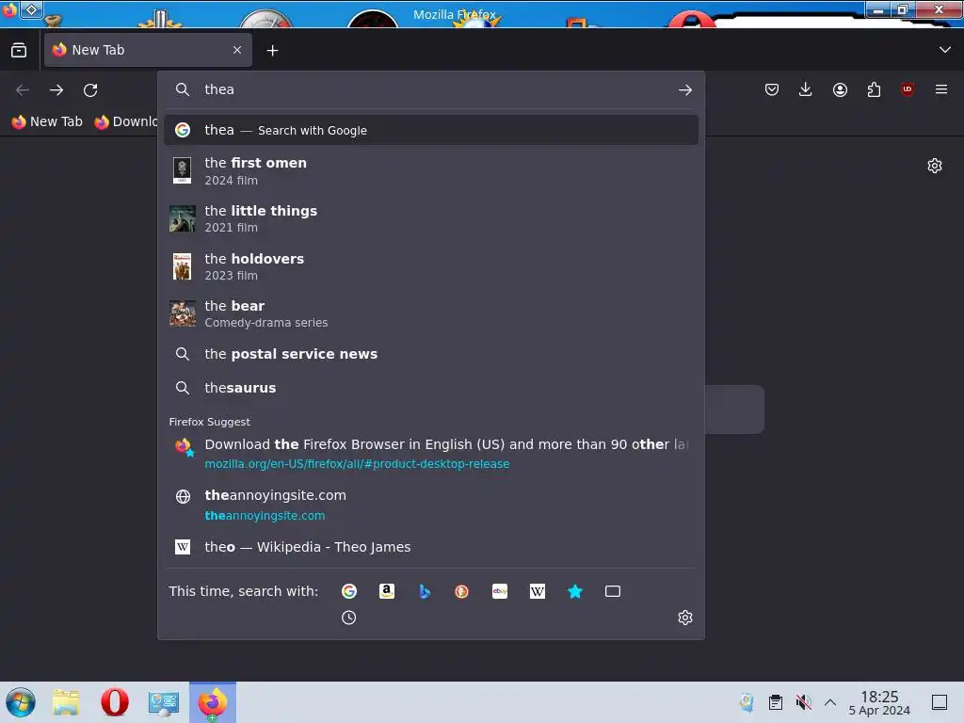The width and height of the screenshot is (964, 723).
Task: Select 'thea — Search with Google' suggestion
Action: [431, 130]
